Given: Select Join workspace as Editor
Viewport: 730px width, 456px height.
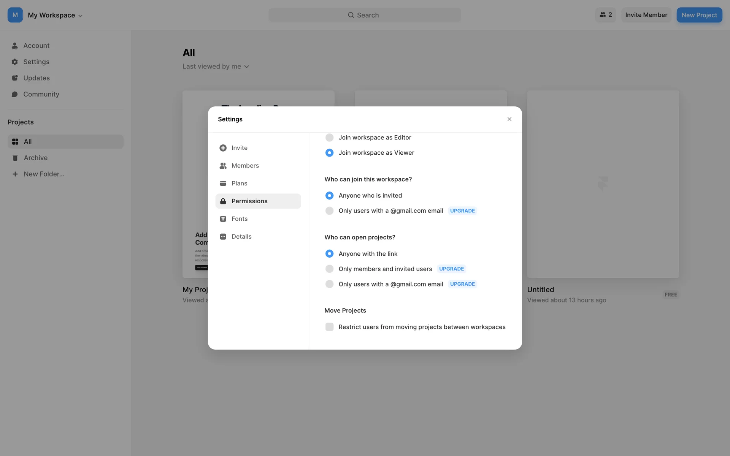Looking at the screenshot, I should point(329,138).
